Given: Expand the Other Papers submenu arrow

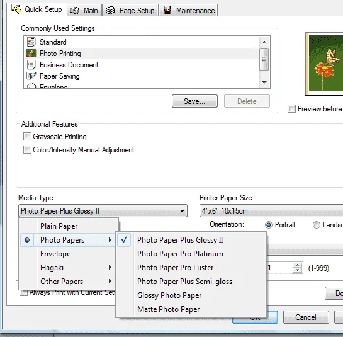Looking at the screenshot, I should (110, 282).
